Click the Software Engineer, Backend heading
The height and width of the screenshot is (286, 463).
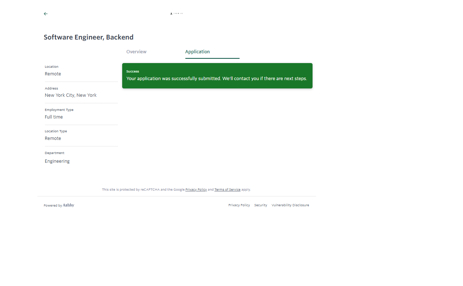(88, 37)
